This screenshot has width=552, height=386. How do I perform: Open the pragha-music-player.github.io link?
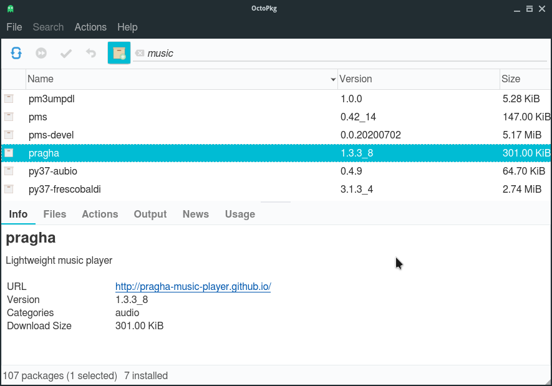pos(193,286)
